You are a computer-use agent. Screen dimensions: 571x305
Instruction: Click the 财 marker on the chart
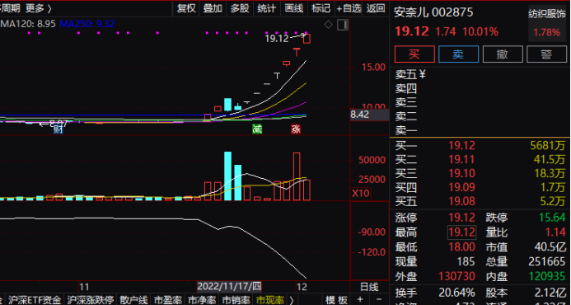point(59,129)
